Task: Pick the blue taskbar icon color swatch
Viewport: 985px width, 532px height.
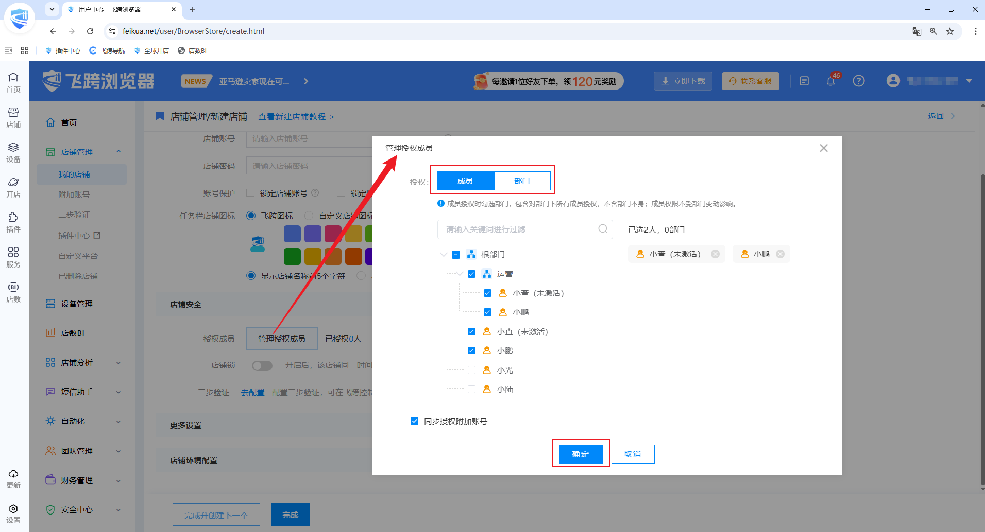Action: pos(292,234)
